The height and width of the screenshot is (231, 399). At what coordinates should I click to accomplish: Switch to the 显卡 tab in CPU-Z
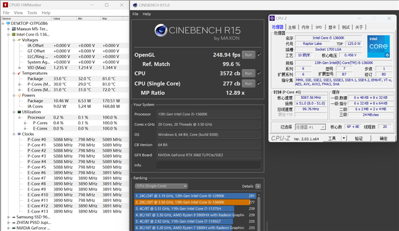pyautogui.click(x=332, y=27)
